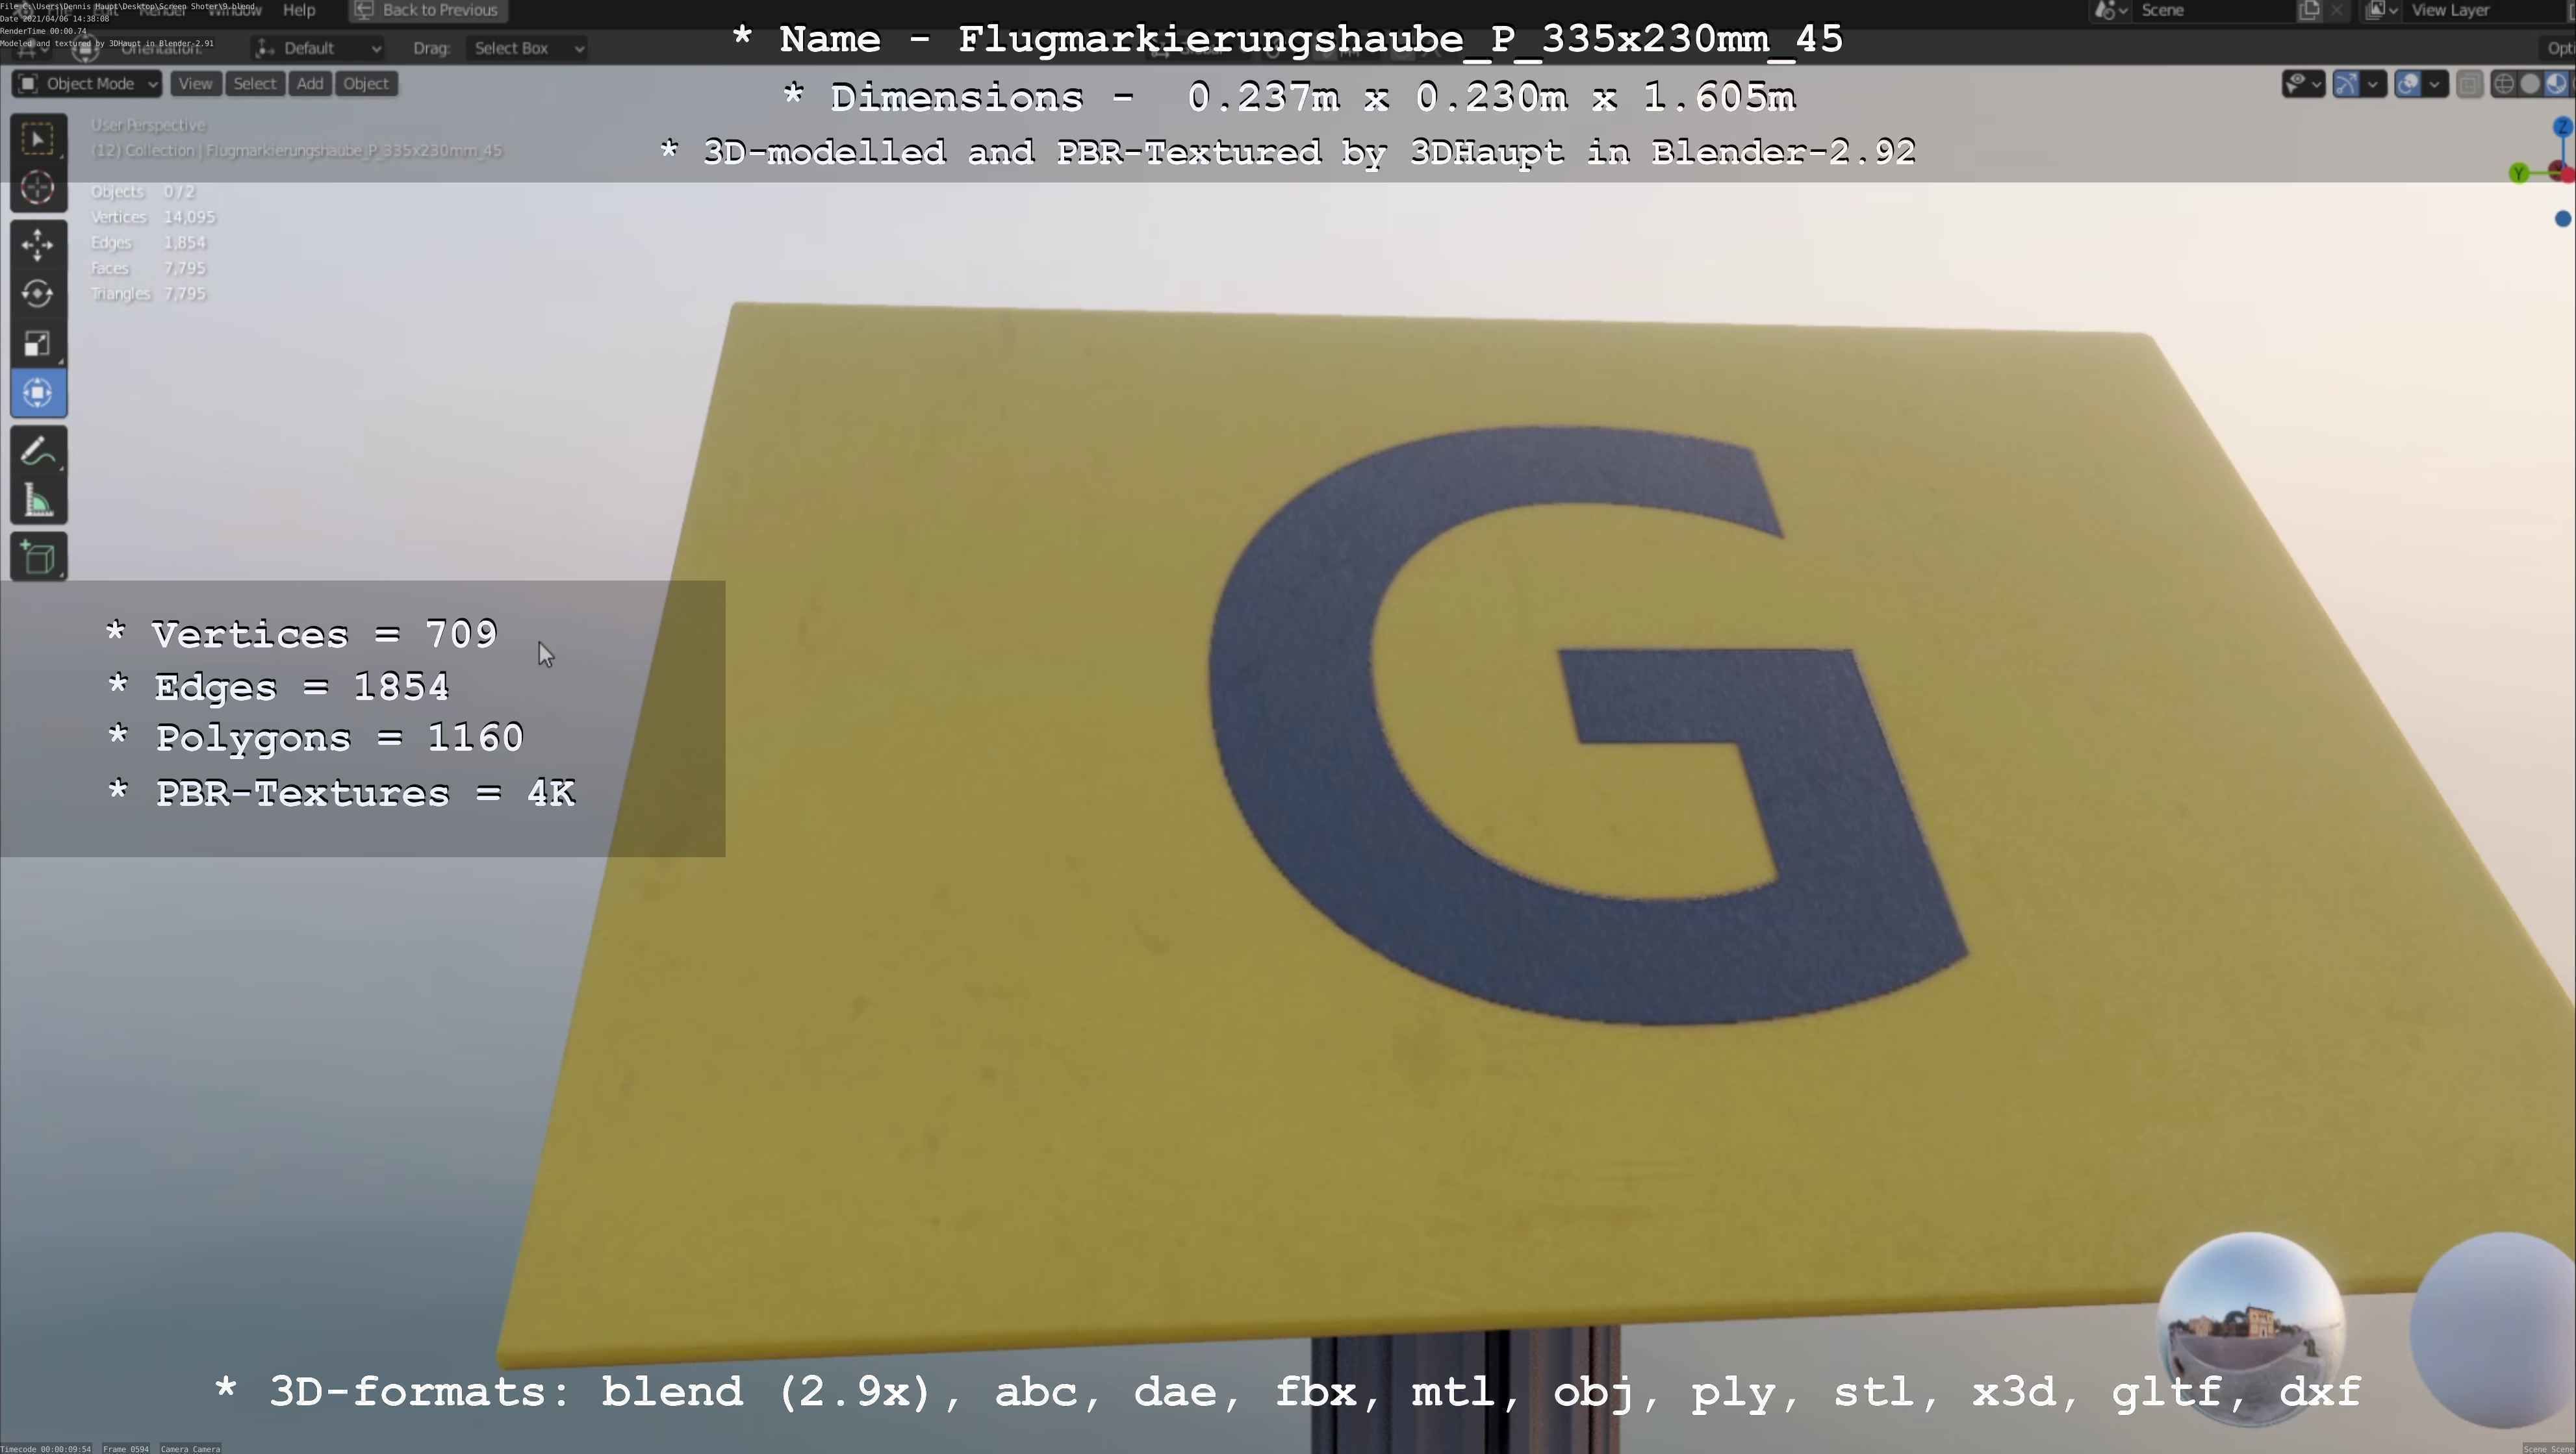Toggle the Show Overlays button
Viewport: 2576px width, 1454px height.
tap(2408, 84)
